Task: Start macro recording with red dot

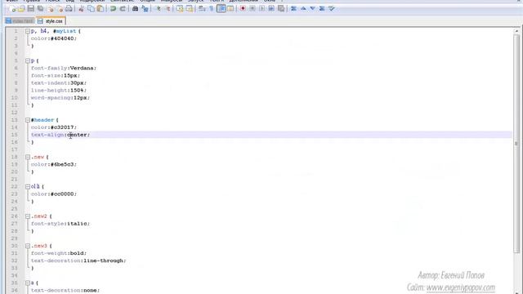Action: (x=243, y=9)
